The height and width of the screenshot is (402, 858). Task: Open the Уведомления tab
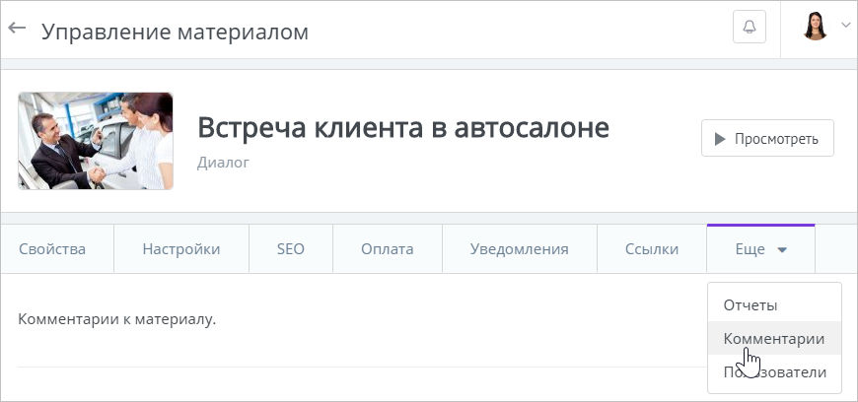point(520,249)
